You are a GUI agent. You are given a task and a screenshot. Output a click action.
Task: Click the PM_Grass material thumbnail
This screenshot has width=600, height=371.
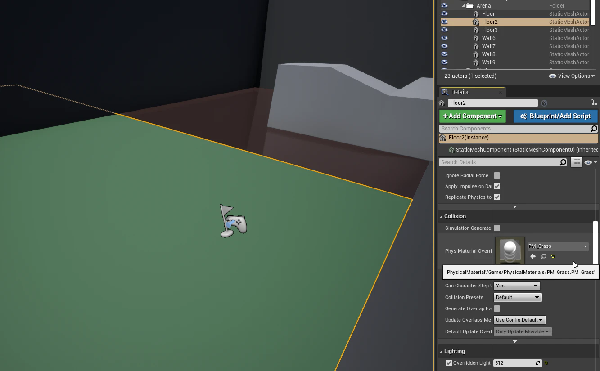coord(510,251)
